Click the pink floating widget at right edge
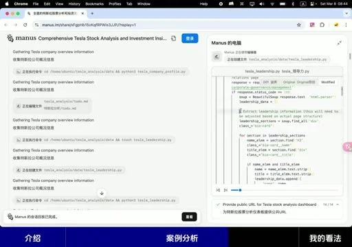 point(348,147)
